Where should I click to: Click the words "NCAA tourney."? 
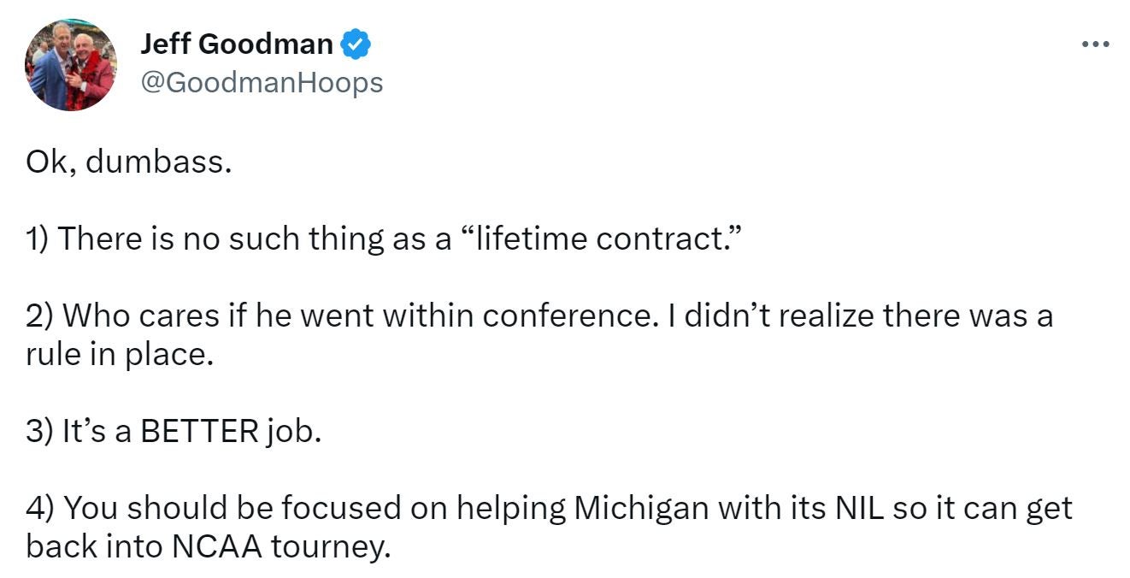pos(280,547)
